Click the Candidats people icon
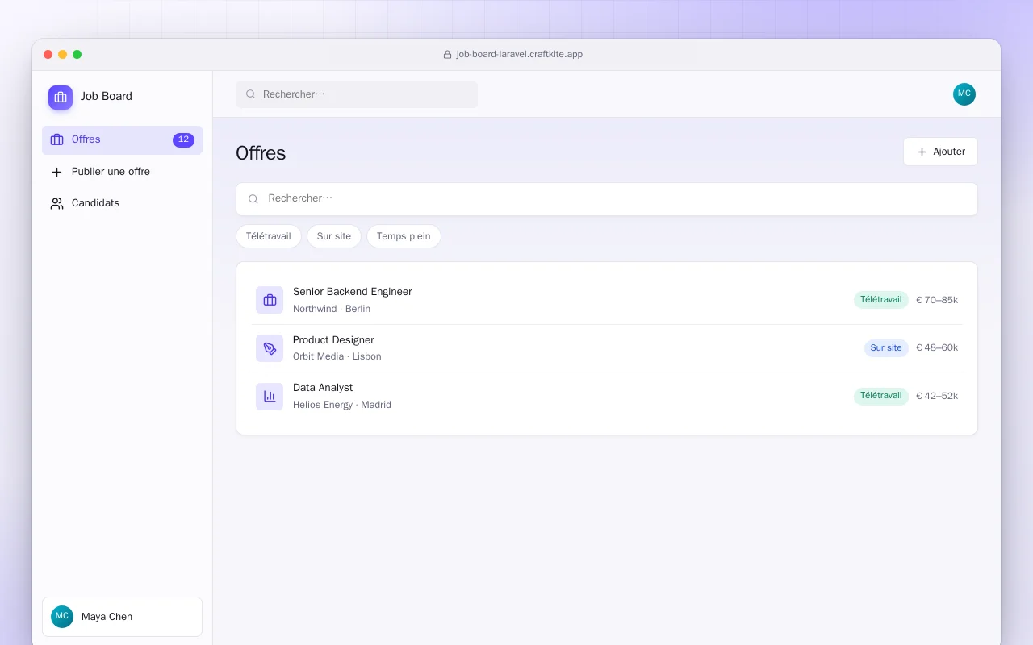The width and height of the screenshot is (1033, 645). coord(56,203)
